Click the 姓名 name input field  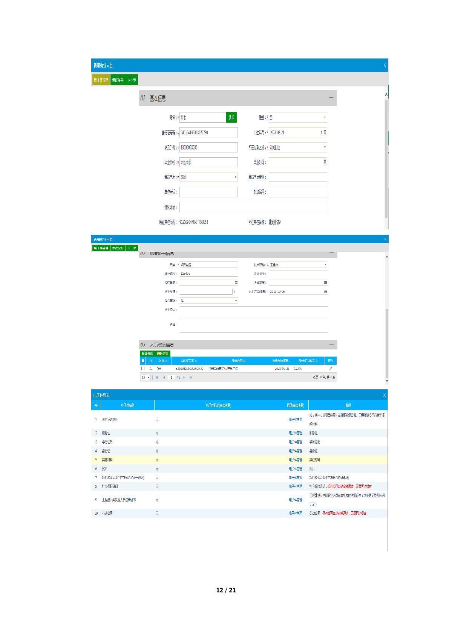[x=203, y=117]
